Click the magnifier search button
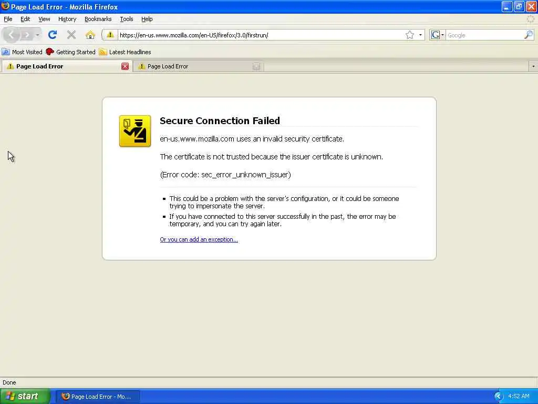The height and width of the screenshot is (404, 538). click(529, 35)
